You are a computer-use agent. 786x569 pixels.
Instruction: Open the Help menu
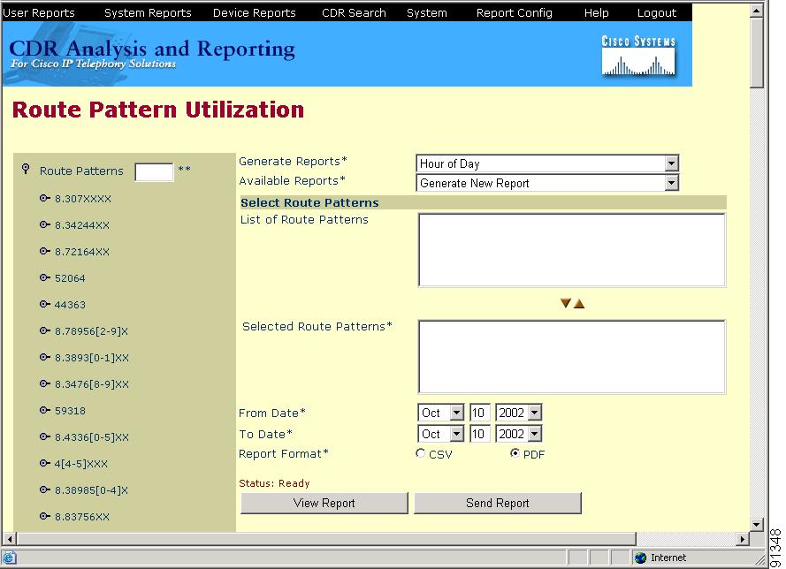tap(597, 12)
